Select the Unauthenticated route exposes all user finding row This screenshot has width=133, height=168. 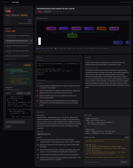coord(18,41)
